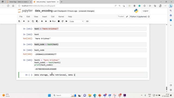Screen dimensions: 174x98
Task: Click the active cell containing data storage text
Action: point(90,75)
